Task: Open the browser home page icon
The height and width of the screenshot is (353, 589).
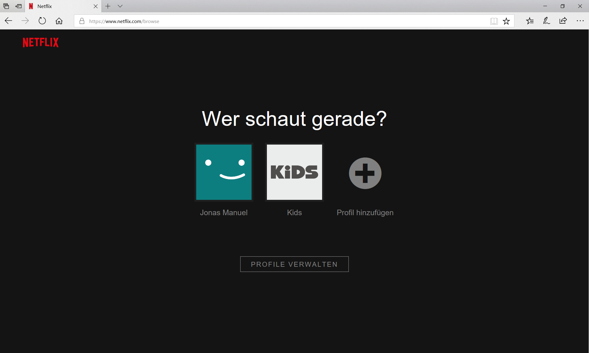Action: 59,21
